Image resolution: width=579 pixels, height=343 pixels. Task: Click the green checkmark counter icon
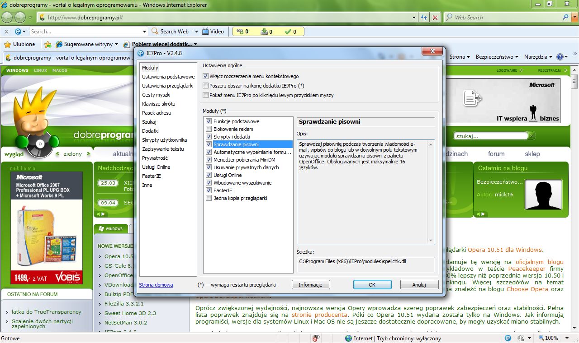(x=288, y=32)
